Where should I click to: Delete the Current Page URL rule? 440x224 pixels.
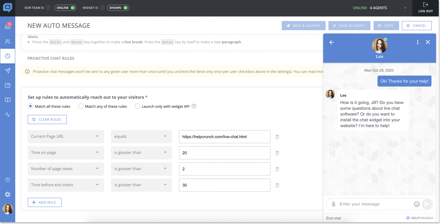tap(277, 137)
